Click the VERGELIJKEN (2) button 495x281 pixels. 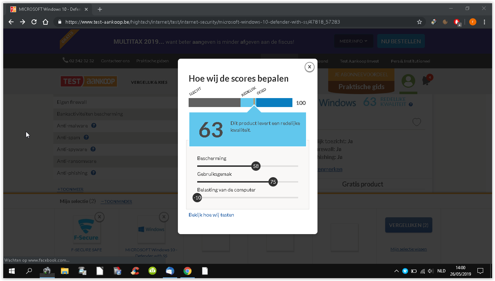coord(409,225)
